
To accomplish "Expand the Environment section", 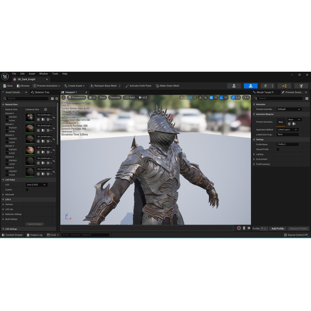I will tap(254, 159).
